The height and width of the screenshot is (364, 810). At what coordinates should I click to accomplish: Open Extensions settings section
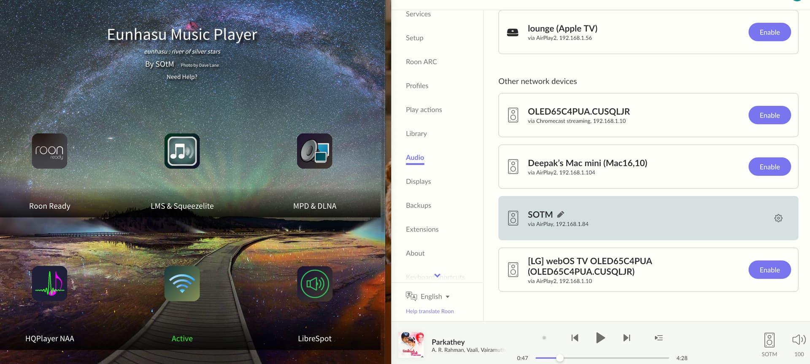[x=422, y=229]
